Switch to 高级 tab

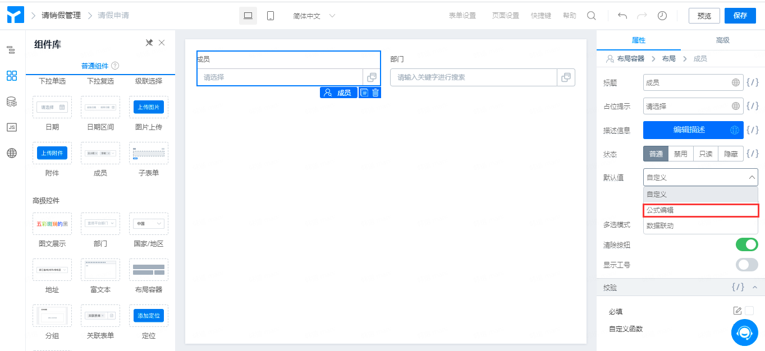(x=723, y=40)
